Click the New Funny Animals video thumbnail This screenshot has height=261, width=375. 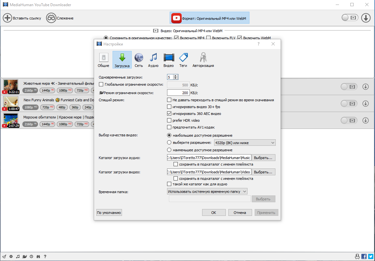(11, 103)
